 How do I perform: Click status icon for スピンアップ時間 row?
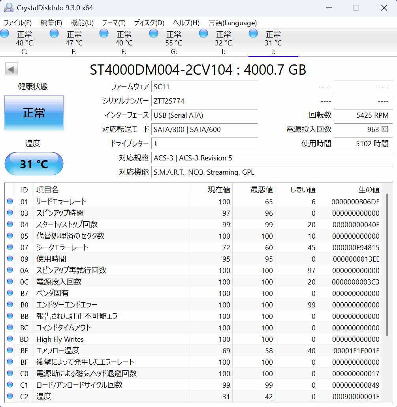click(x=10, y=213)
